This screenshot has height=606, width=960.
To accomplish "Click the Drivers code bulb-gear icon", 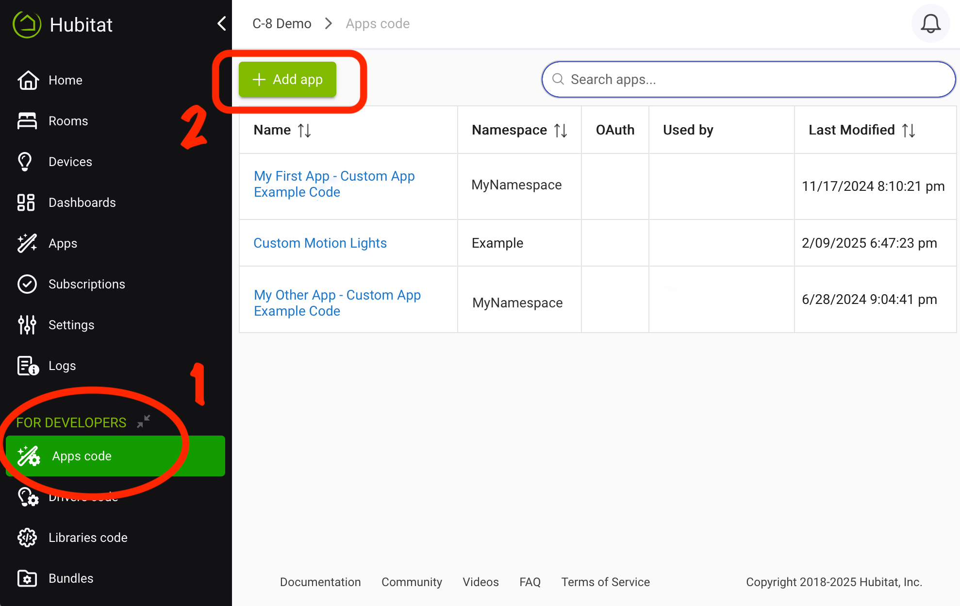I will pyautogui.click(x=28, y=497).
